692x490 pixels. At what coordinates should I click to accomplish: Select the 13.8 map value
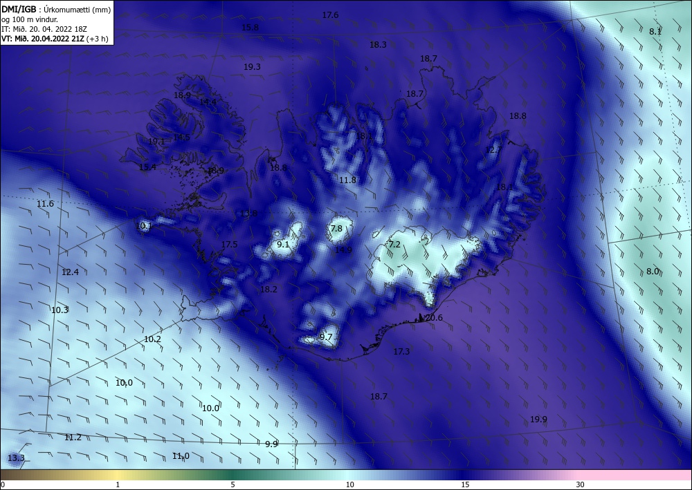(x=248, y=214)
